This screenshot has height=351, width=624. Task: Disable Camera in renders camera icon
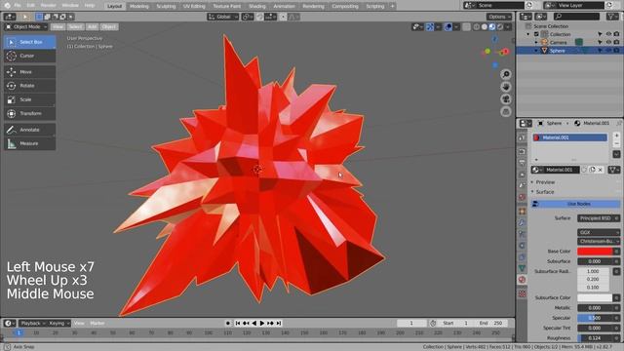click(x=616, y=42)
